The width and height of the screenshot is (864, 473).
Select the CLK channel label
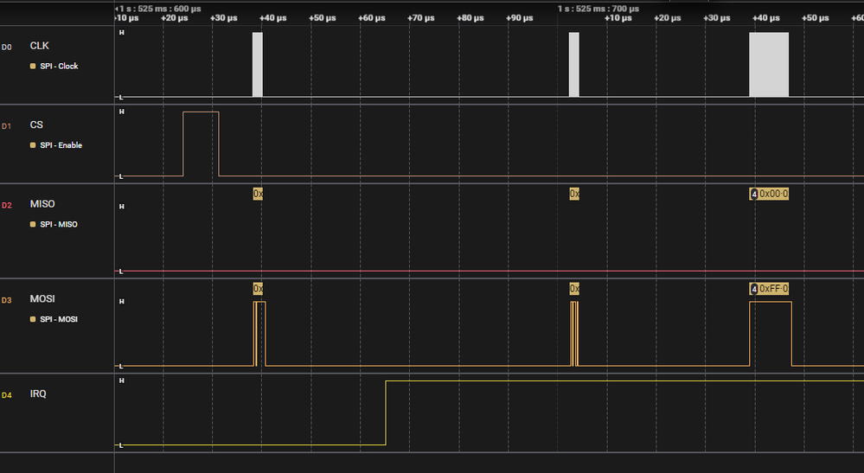click(39, 46)
